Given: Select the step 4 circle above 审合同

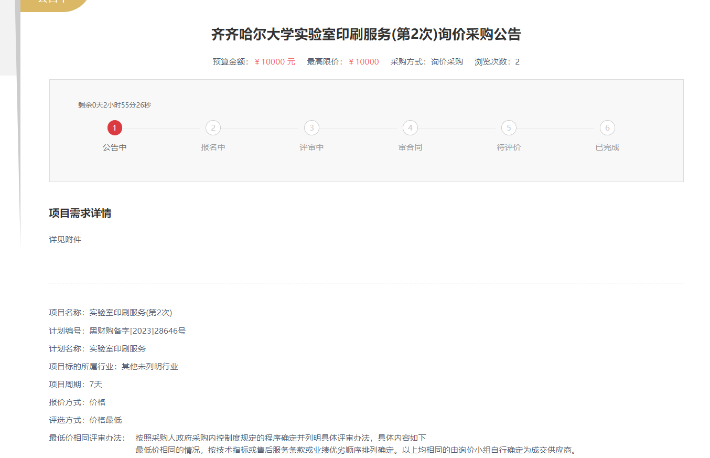Looking at the screenshot, I should (x=410, y=128).
